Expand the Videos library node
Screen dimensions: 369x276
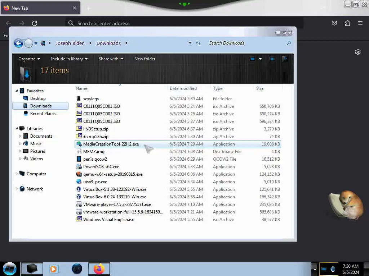20,158
